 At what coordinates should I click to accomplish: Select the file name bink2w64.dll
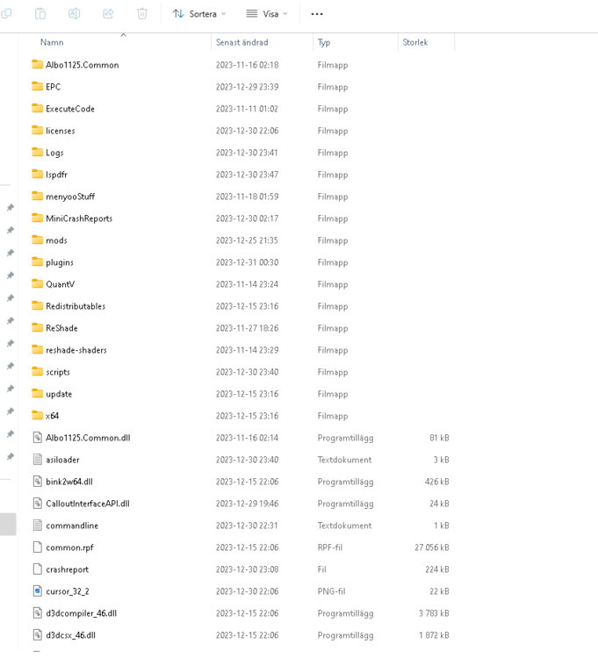69,482
